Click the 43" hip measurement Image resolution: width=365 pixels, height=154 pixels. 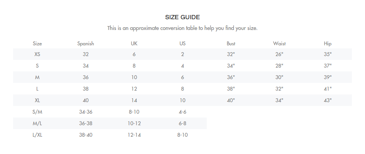[x=328, y=100]
